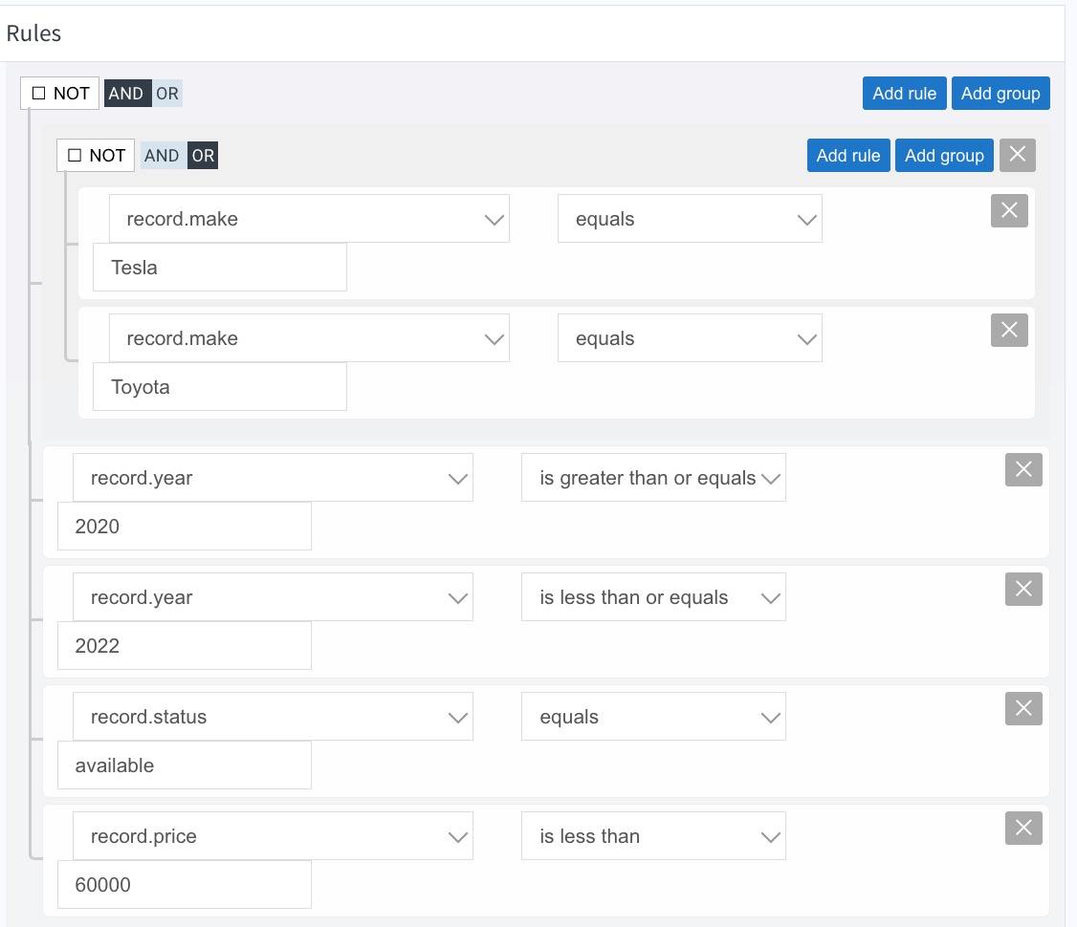Screen dimensions: 1077x927
Task: Remove the record.price 60000 rule
Action: tap(1022, 828)
